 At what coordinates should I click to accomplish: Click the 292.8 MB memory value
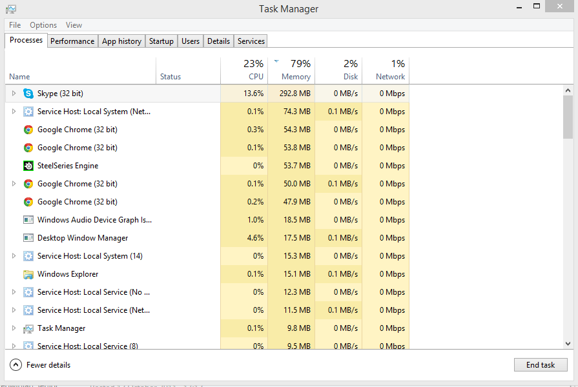[295, 94]
